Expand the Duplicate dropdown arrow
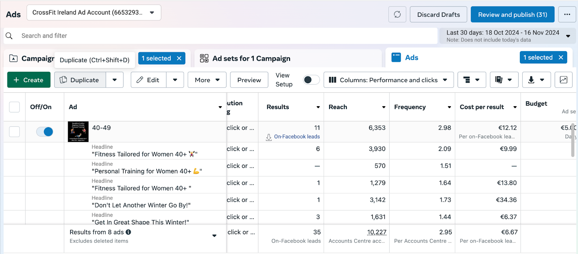Viewport: 578px width, 254px height. (115, 80)
